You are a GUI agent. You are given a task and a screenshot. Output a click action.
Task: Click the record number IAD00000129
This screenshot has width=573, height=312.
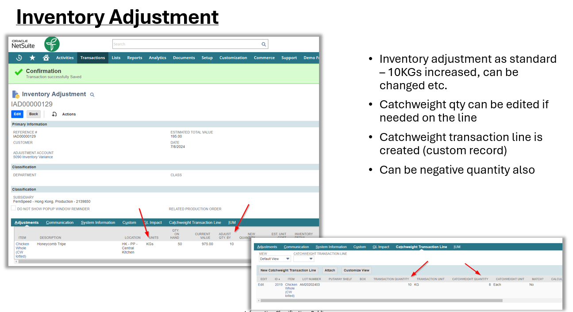pos(32,104)
